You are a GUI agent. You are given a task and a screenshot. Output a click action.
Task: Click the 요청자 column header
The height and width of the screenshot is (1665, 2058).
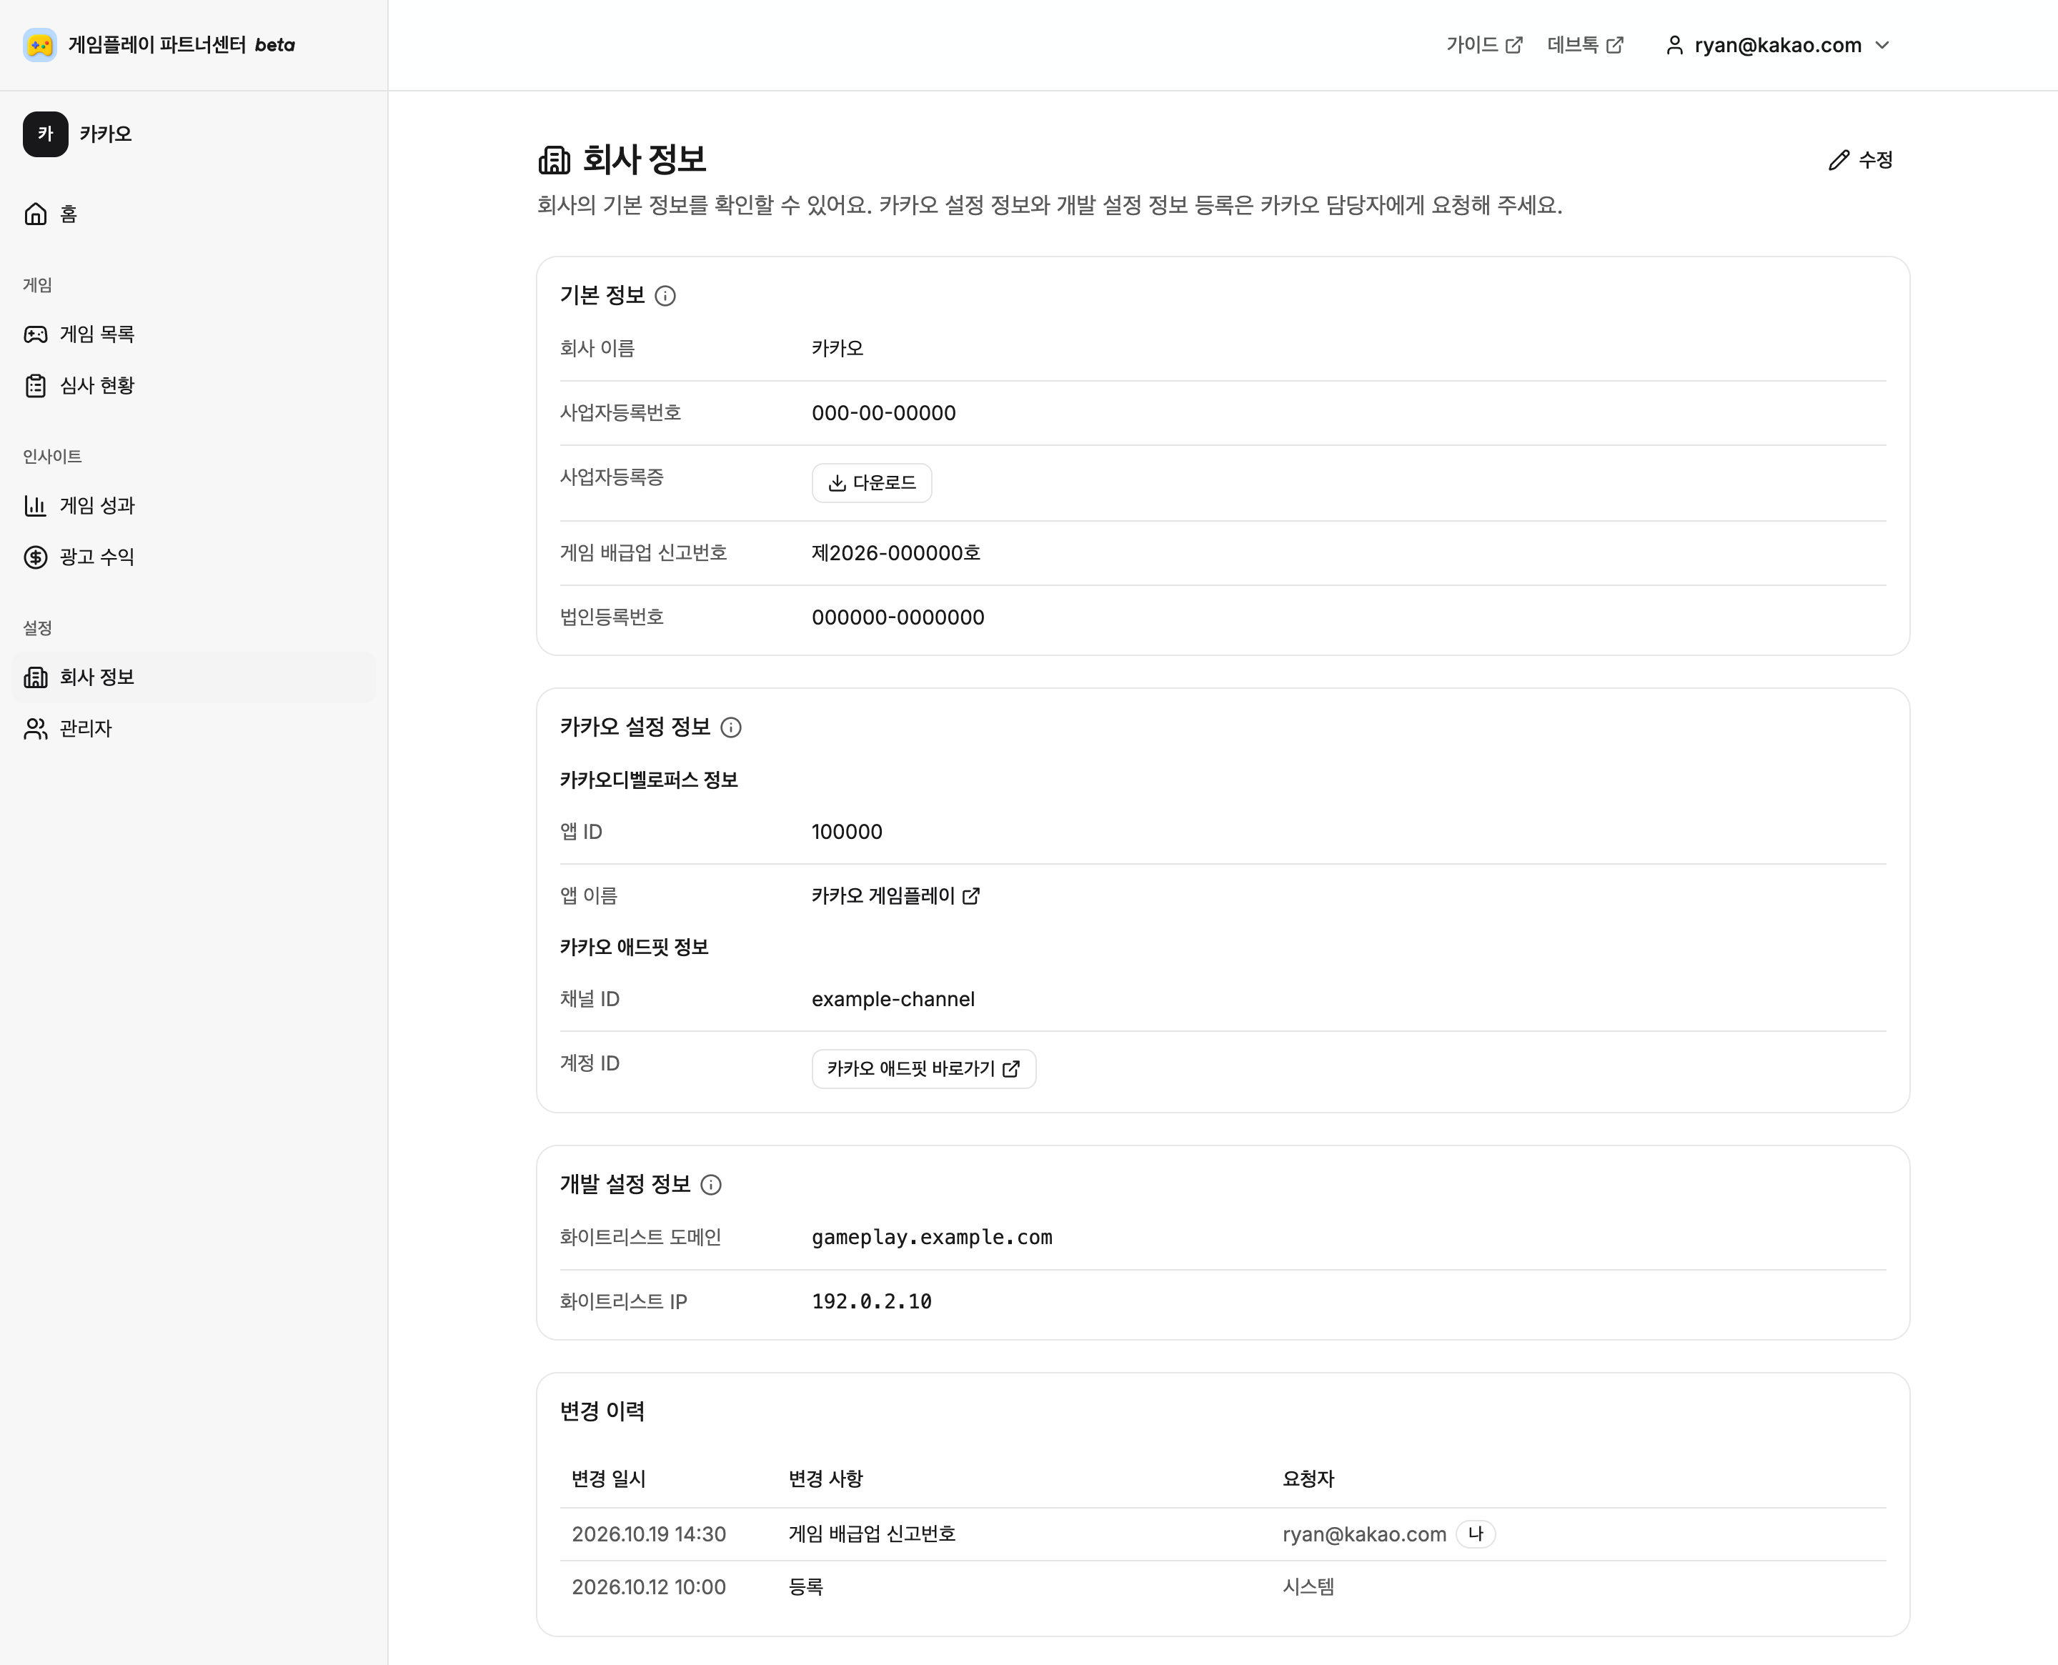[x=1308, y=1479]
